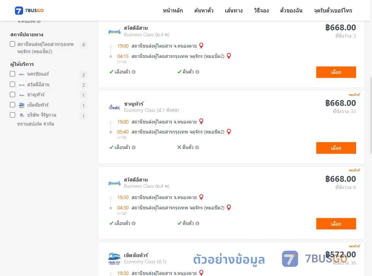372x276 pixels.
Task: Click the ที่นั่งว่าง: 33 seat count
Action: [344, 111]
